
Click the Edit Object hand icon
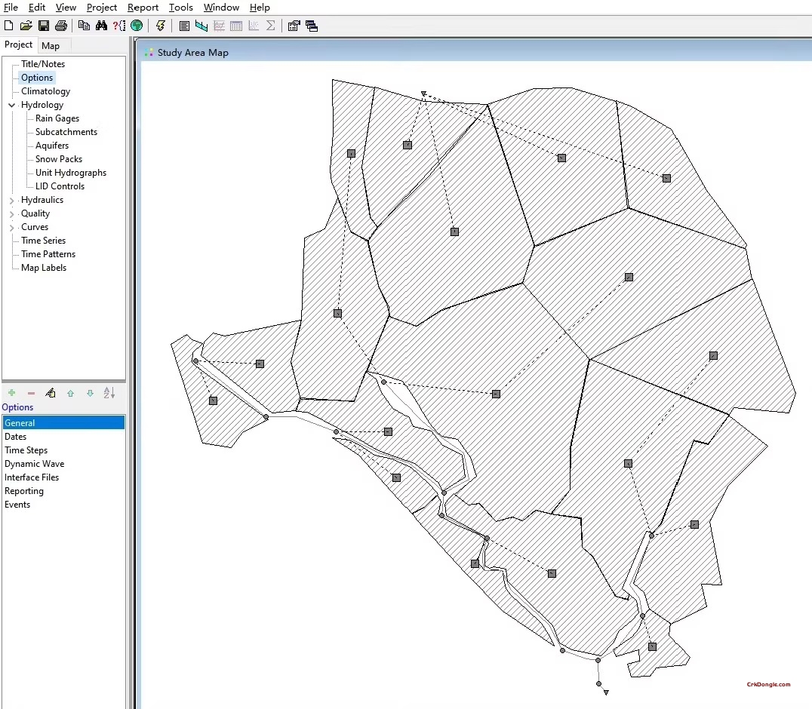pos(51,393)
